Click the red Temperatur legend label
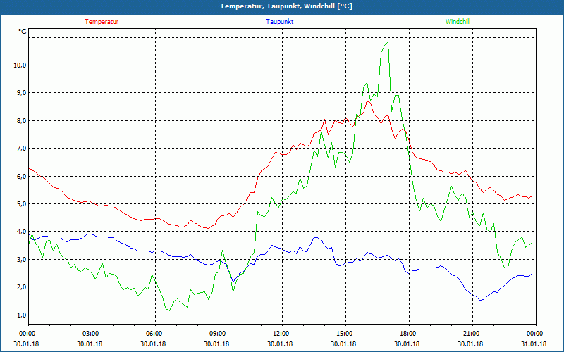564x352 pixels. [x=102, y=22]
